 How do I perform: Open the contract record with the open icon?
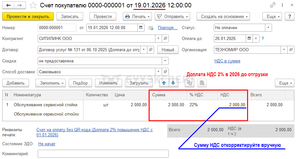point(151,50)
